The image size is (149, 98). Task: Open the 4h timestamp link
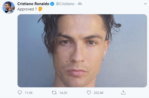click(x=80, y=4)
